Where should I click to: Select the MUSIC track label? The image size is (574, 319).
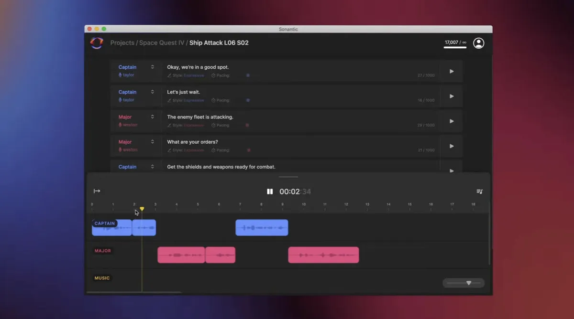pyautogui.click(x=102, y=278)
